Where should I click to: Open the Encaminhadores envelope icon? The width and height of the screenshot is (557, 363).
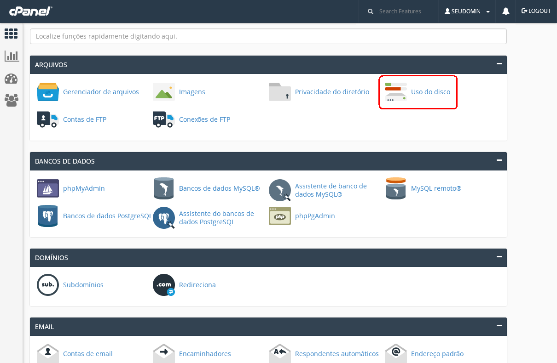[x=164, y=353]
